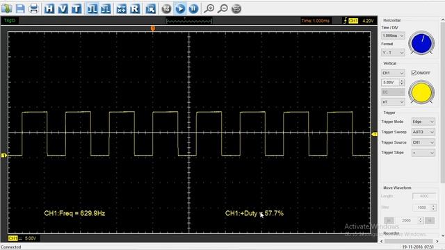
Task: Open file using green folder icon
Action: (6, 8)
